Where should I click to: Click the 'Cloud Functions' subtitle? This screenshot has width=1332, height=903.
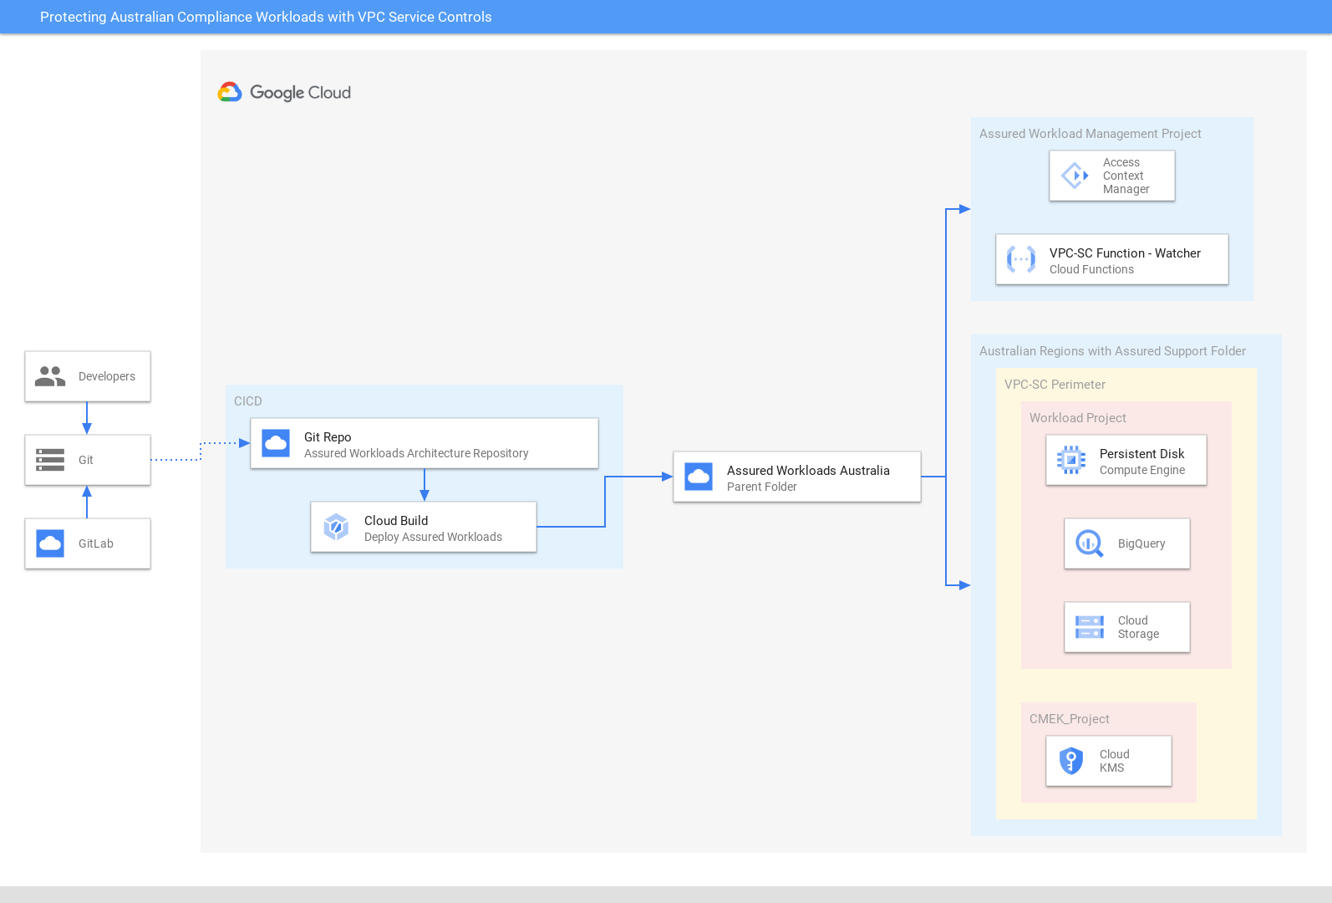click(x=1091, y=269)
